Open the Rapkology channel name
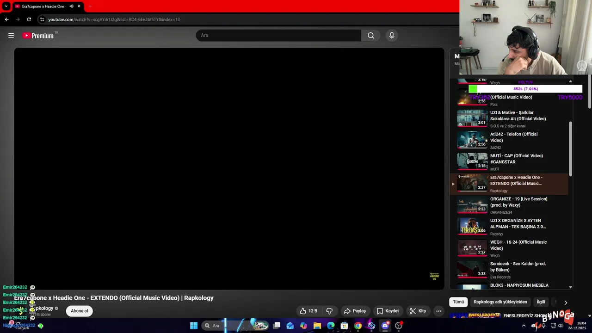 point(42,308)
